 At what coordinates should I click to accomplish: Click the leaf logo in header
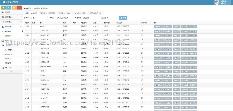(4, 2)
